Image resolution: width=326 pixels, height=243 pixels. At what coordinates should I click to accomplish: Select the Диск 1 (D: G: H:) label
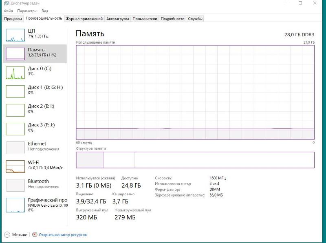(45, 87)
